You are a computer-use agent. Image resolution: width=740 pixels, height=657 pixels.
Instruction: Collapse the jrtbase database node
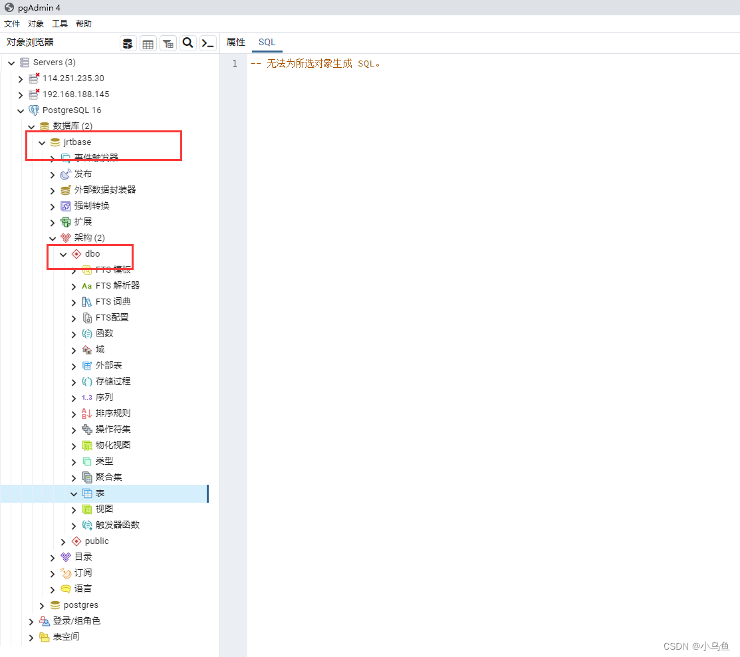[42, 142]
